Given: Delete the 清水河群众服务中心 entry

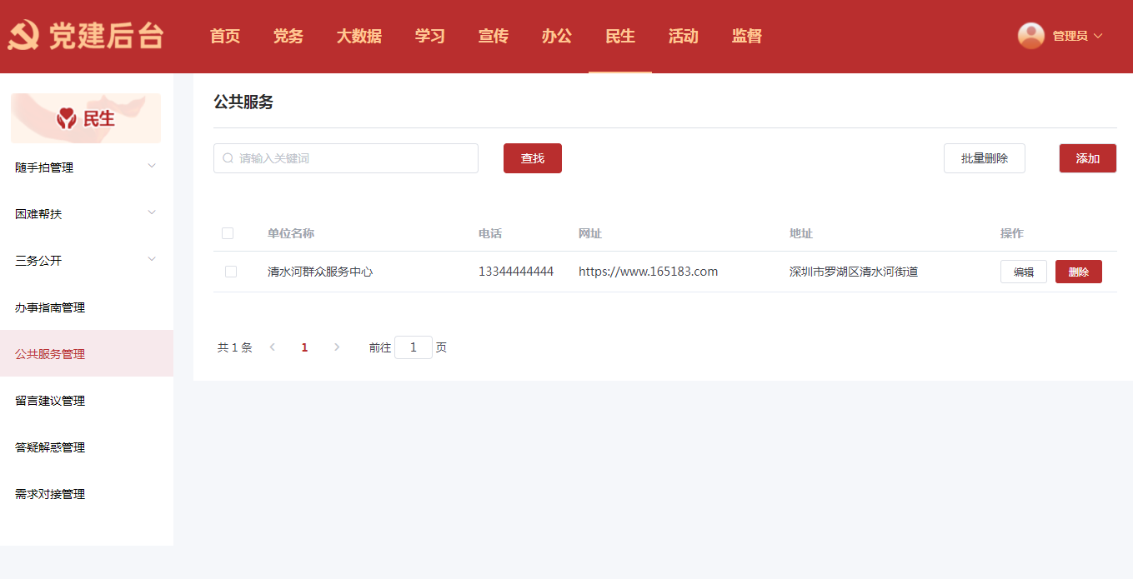Looking at the screenshot, I should (x=1078, y=272).
